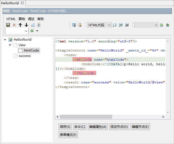Open the empty combo box near puzzle icons
This screenshot has height=144, width=174.
point(146,25)
